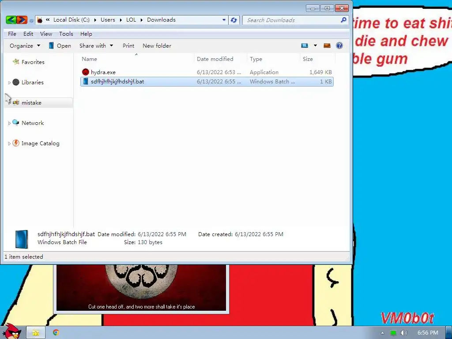Open the recent locations dropdown beside Forward

31,20
